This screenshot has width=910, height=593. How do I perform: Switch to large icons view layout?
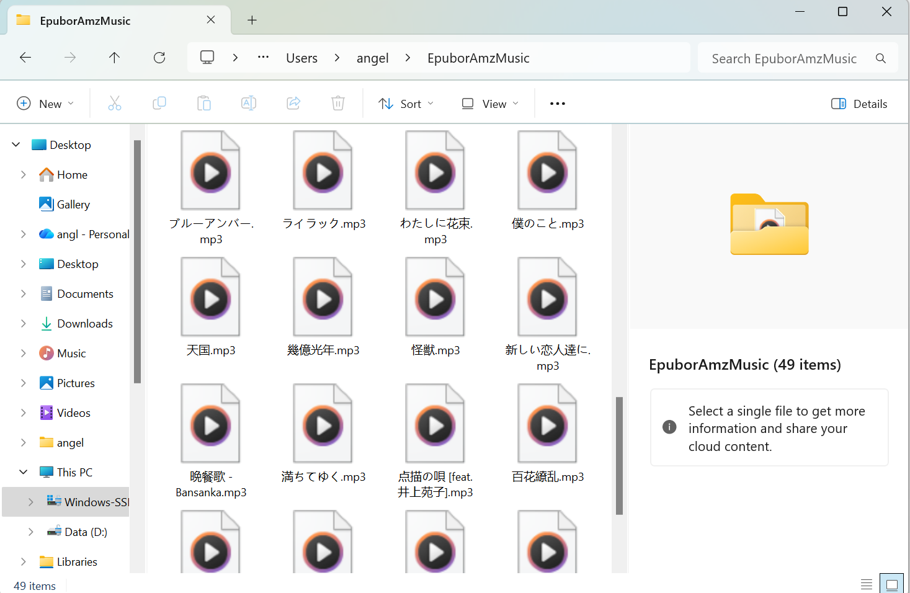[891, 584]
